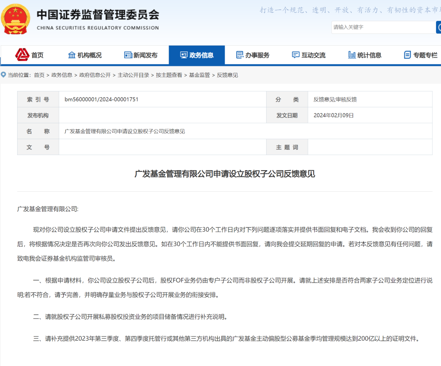This screenshot has height=366, width=441.
Task: Click the salutation 广发基金管理有限公司:
Action: click(48, 209)
